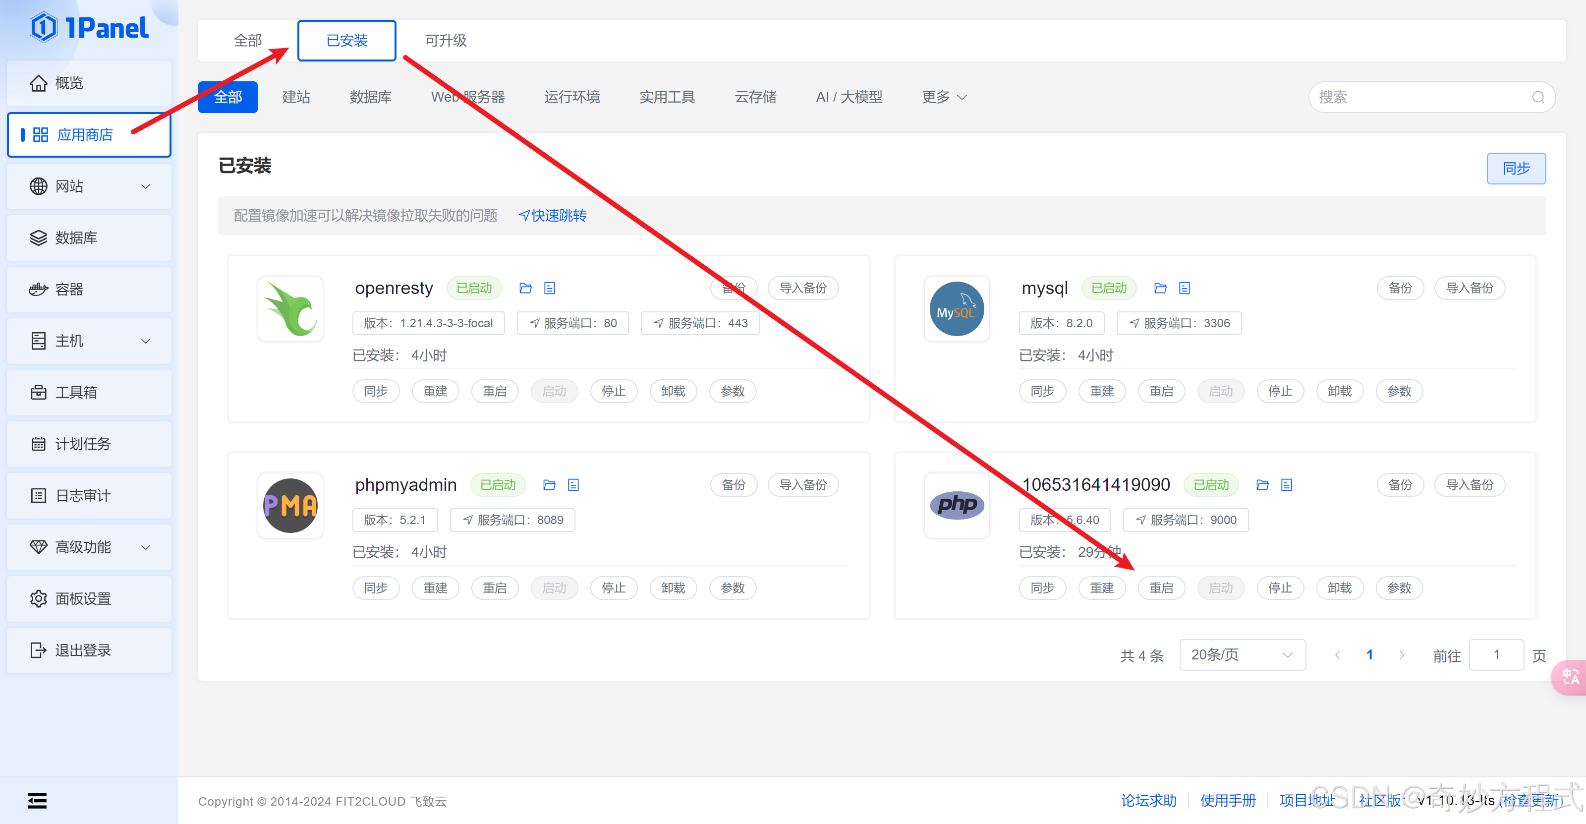Click 卸载 for phpmyadmin
This screenshot has height=824, width=1586.
[x=673, y=589]
